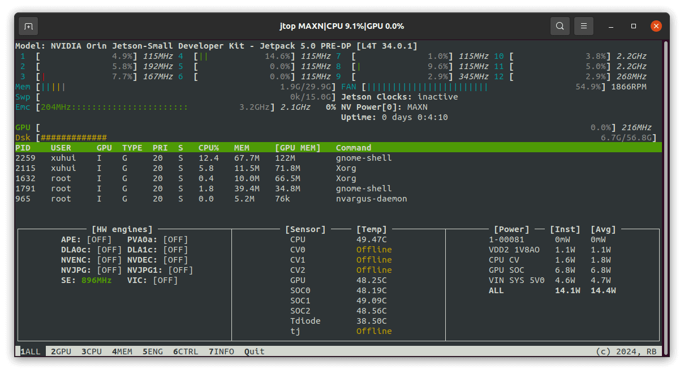Click the PID column header
The image size is (684, 373).
[23, 148]
